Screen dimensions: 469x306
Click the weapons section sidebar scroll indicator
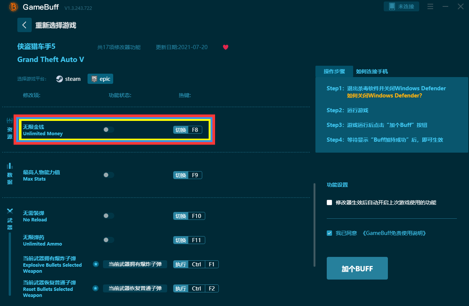tap(10, 264)
